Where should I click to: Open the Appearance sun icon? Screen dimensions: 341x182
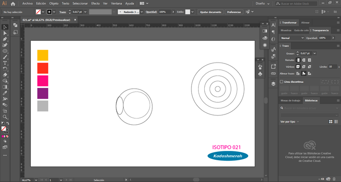[265, 45]
